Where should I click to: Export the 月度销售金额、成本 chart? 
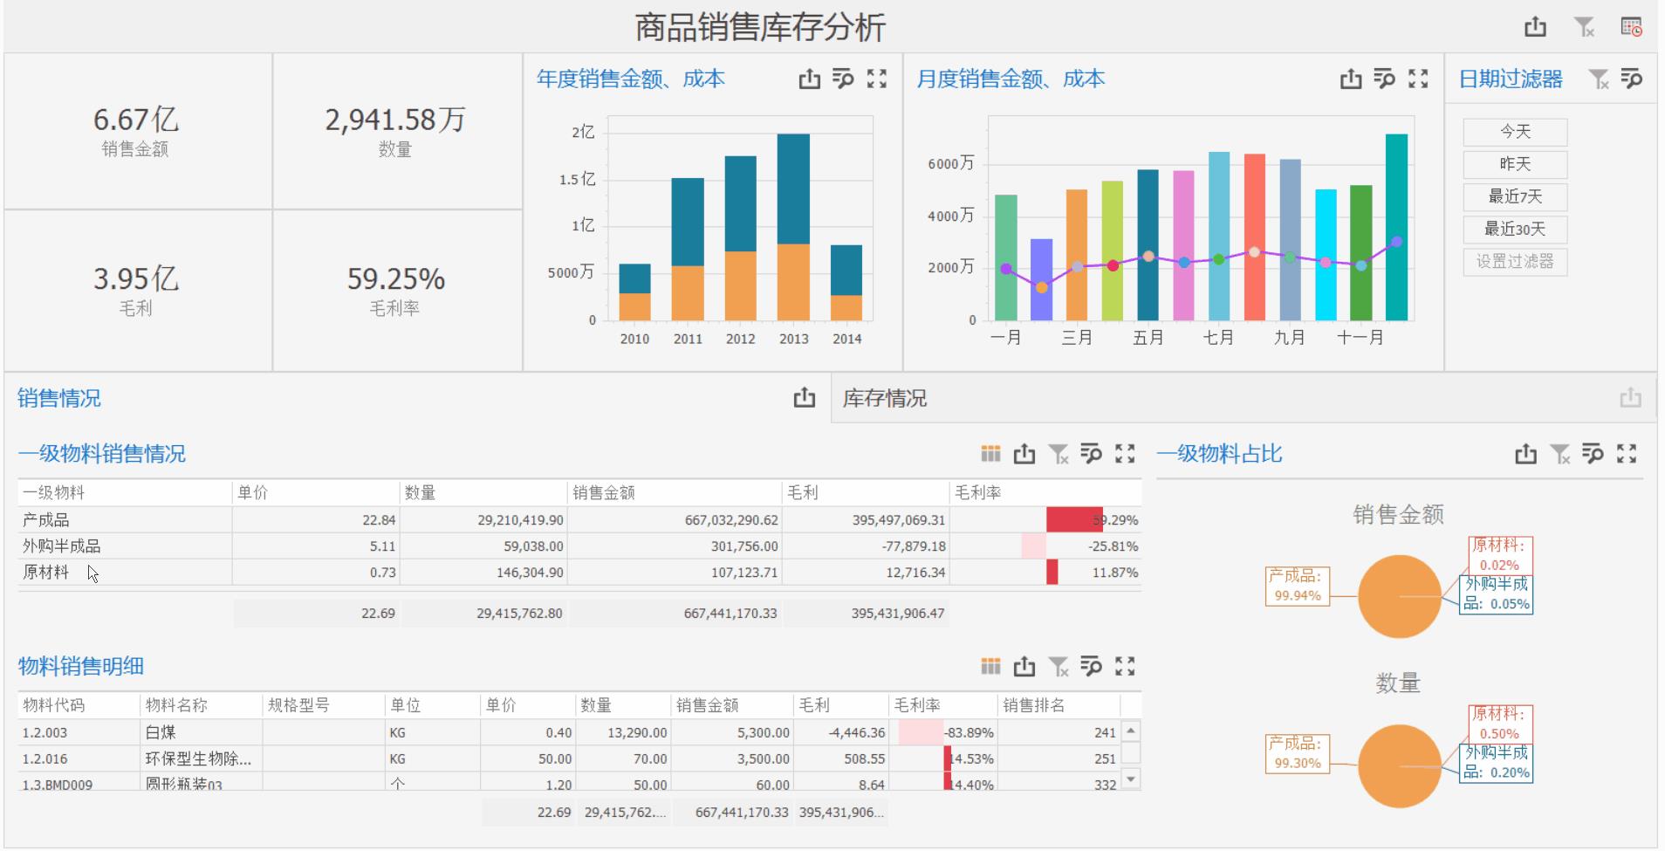point(1350,79)
